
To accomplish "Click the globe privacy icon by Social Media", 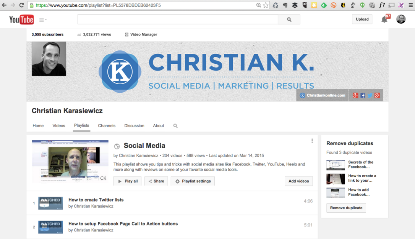I will click(117, 146).
